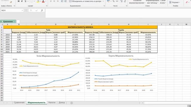Open Number (Число) dialog launcher
This screenshot has width=191, height=107.
click(x=127, y=6)
